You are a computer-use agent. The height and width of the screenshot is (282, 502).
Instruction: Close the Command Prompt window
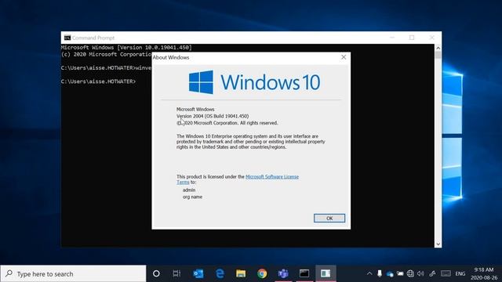tap(431, 38)
